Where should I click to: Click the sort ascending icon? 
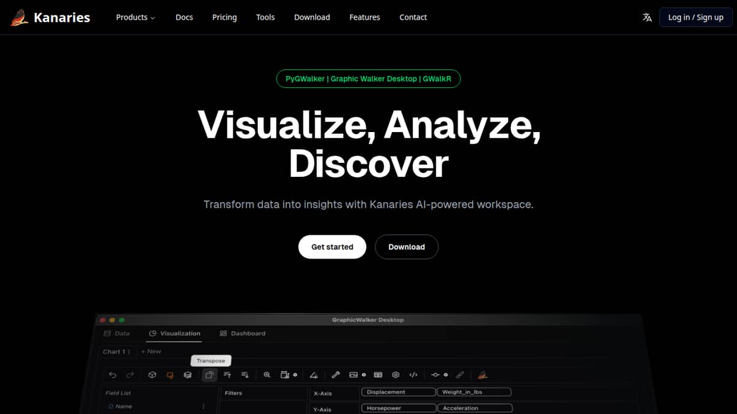(x=227, y=375)
